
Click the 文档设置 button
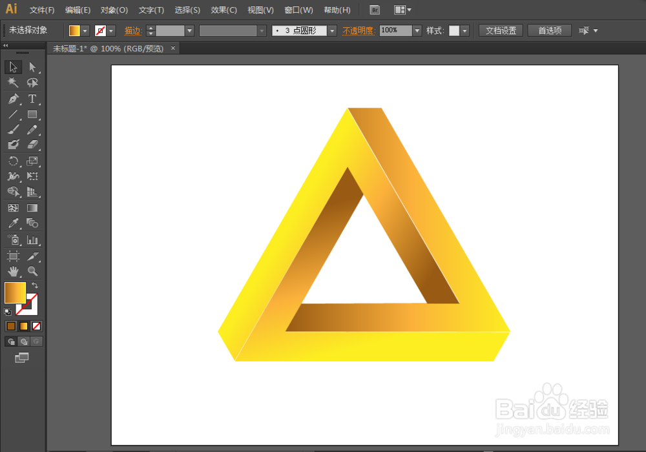(501, 30)
